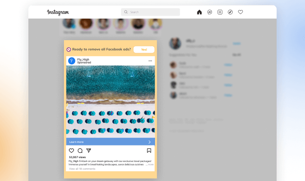
Task: Create a new post with plus icon
Action: pyautogui.click(x=220, y=12)
